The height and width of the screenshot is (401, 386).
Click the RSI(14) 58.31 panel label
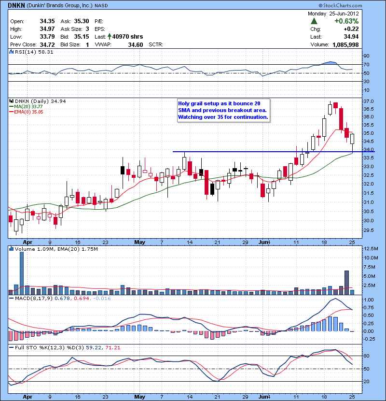[x=34, y=52]
